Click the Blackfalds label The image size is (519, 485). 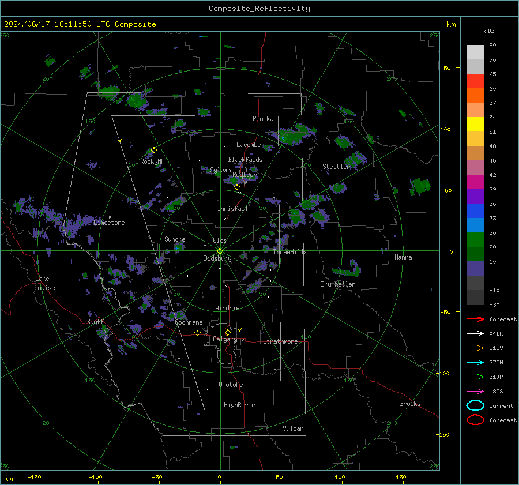245,160
